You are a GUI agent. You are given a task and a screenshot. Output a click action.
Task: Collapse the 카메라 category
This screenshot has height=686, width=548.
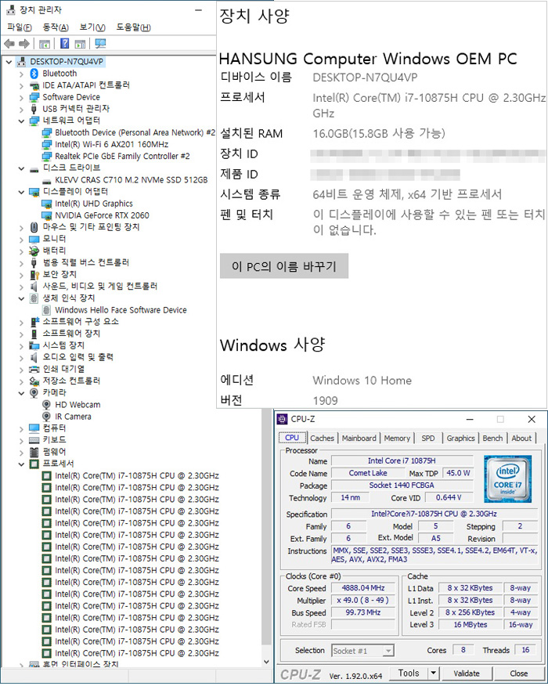(x=21, y=393)
